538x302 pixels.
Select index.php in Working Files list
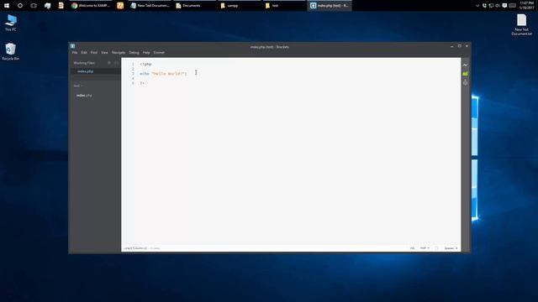96,71
